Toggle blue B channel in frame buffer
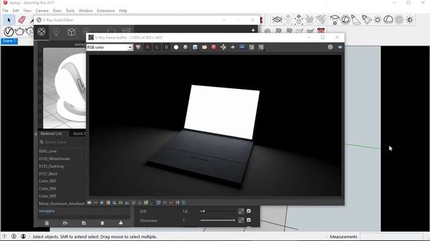430x241 pixels. point(167,48)
